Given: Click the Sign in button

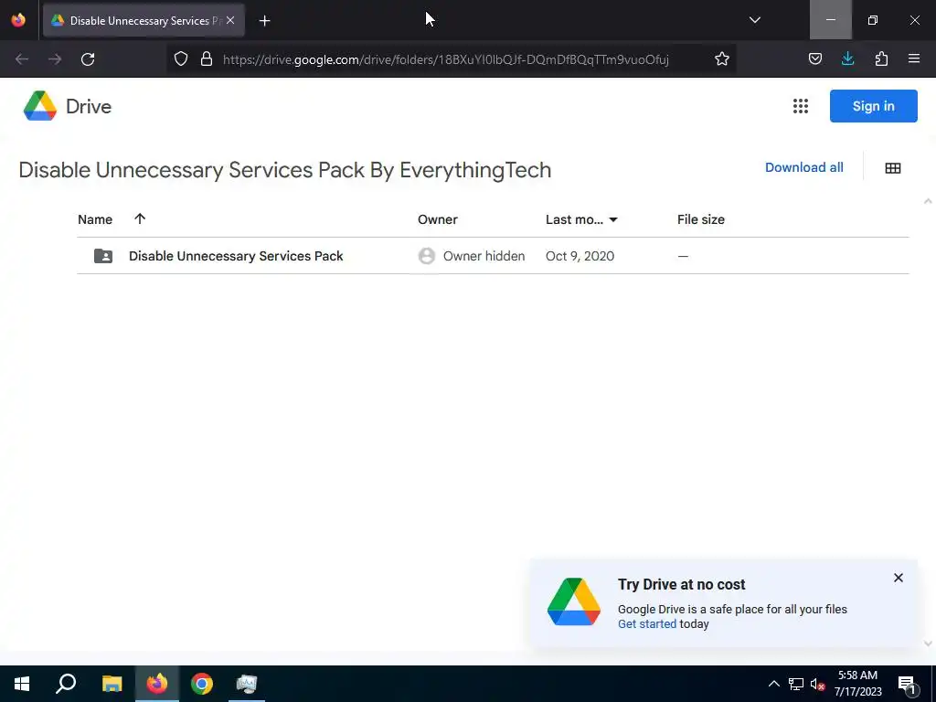Looking at the screenshot, I should (x=873, y=106).
